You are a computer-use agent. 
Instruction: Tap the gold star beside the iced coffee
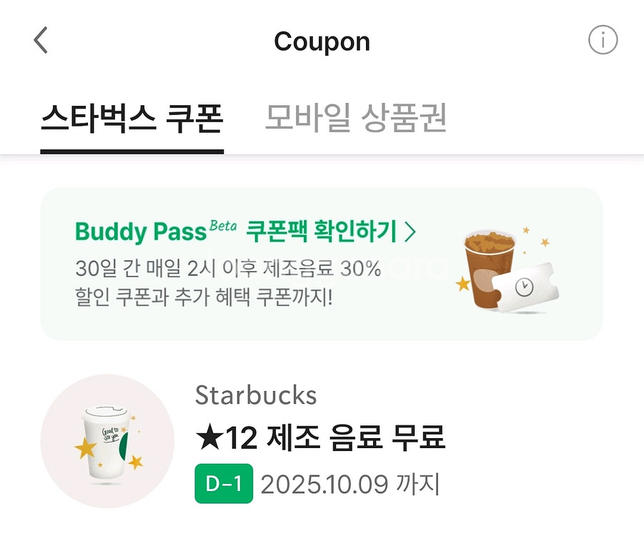point(464,283)
